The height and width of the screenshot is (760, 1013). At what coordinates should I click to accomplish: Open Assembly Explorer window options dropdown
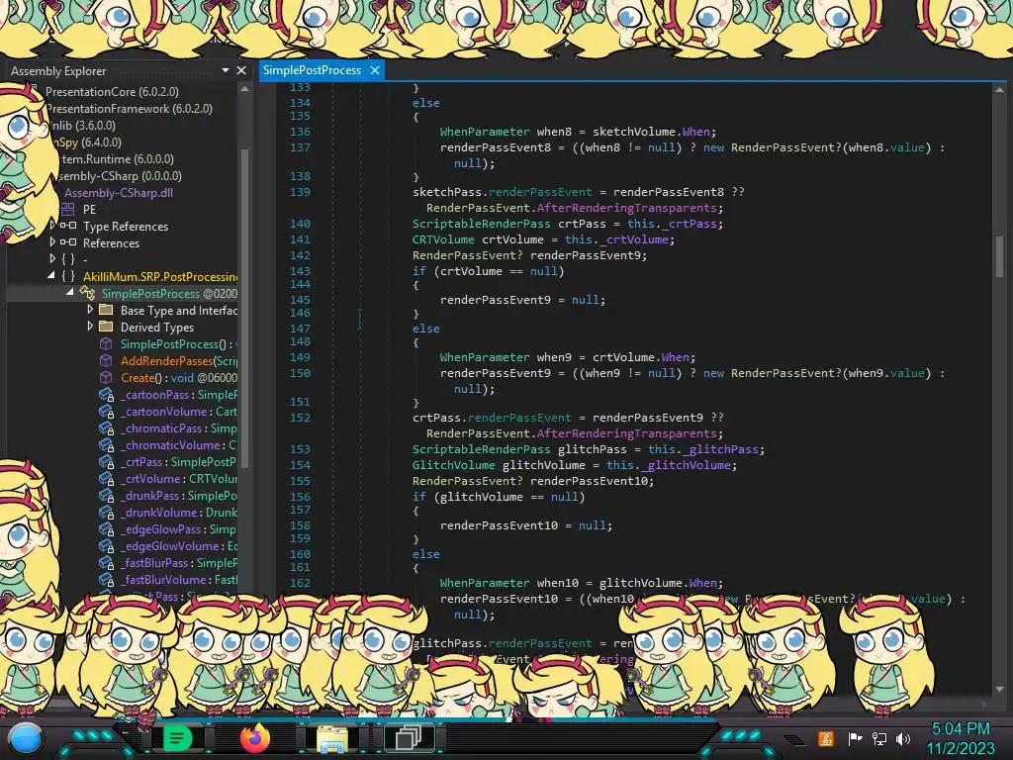point(226,70)
